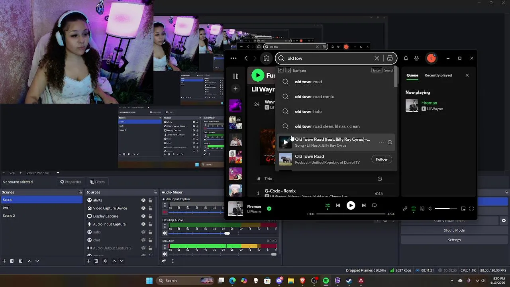Click the Spotify song progress bar
The image size is (510, 287).
pyautogui.click(x=351, y=214)
